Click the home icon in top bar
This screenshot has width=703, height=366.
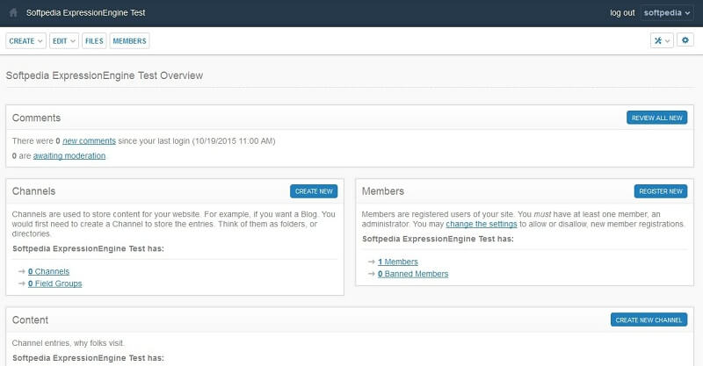pos(13,12)
